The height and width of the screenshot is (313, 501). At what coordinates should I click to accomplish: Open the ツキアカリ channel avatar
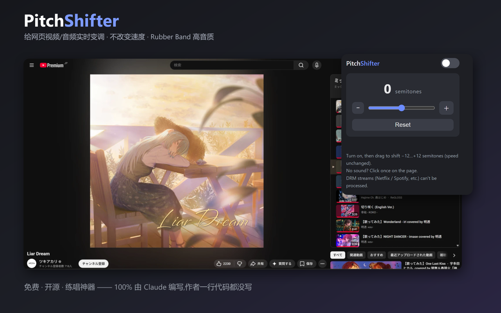tap(32, 263)
